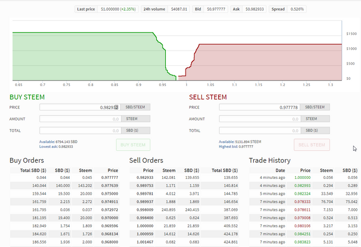Click the SBD/STEEM unit label in Sell form
361x247 pixels.
(x=315, y=107)
